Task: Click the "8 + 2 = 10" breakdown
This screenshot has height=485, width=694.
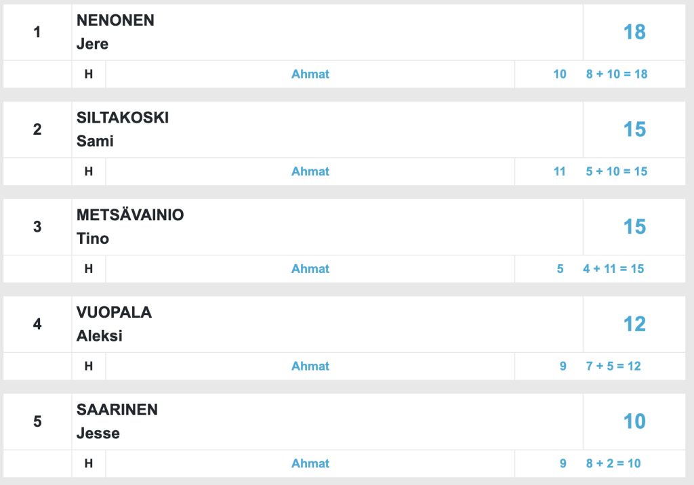Action: point(613,464)
